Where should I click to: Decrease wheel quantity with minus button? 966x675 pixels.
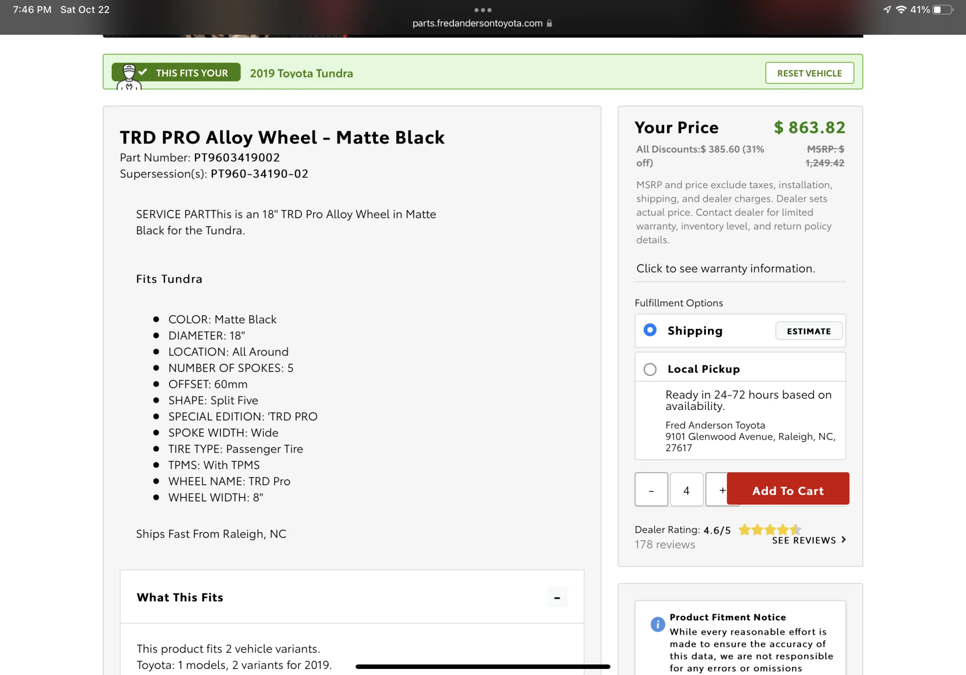coord(651,490)
